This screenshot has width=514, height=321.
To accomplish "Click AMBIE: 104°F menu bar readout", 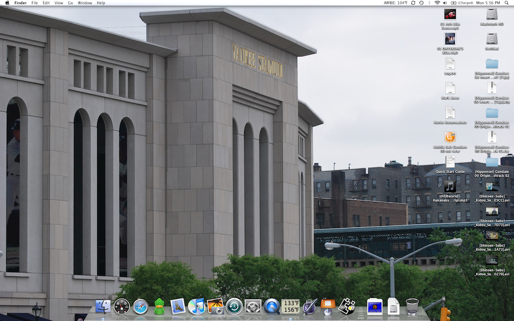I will point(396,3).
